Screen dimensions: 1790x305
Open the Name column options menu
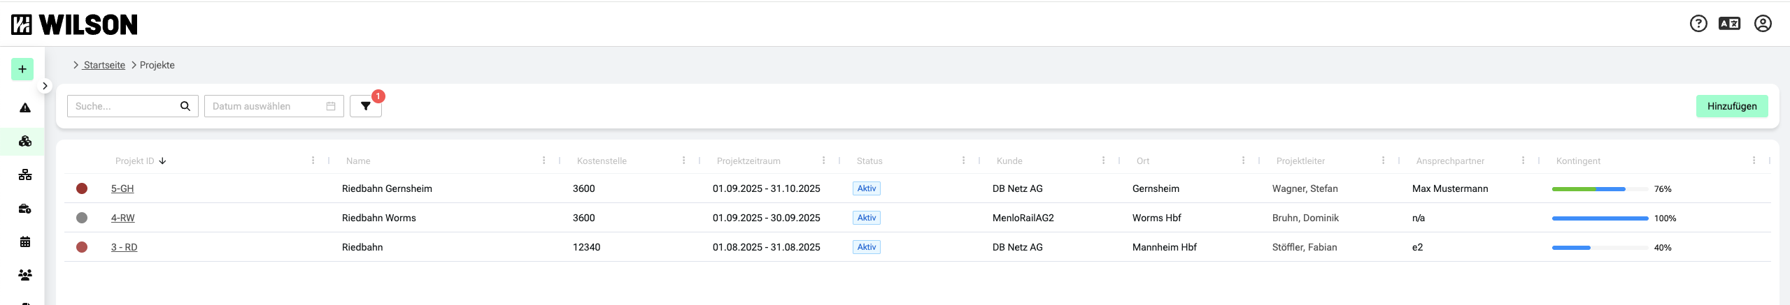pos(544,161)
